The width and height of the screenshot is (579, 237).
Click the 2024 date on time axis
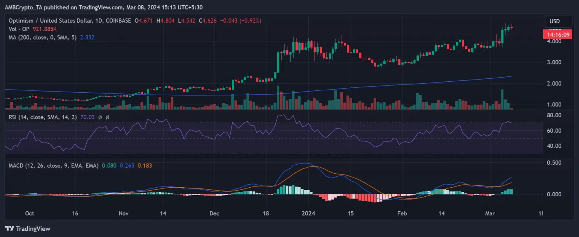tap(308, 213)
